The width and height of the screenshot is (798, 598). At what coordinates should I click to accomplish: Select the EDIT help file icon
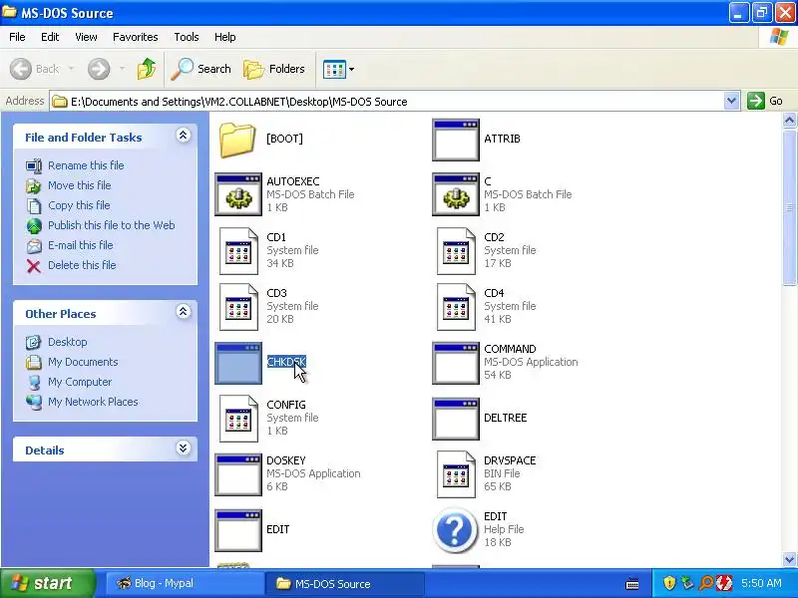[x=455, y=530]
